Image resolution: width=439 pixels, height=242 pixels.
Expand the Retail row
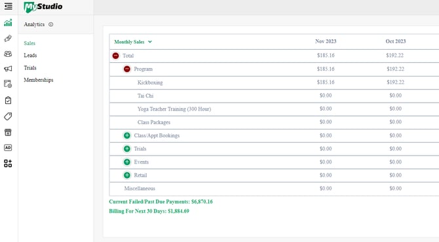coord(127,175)
